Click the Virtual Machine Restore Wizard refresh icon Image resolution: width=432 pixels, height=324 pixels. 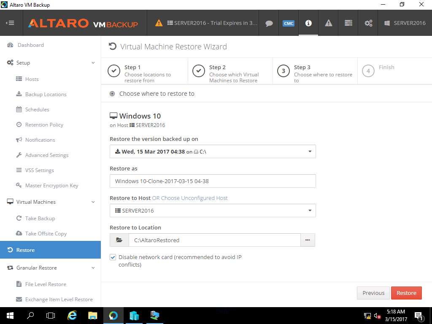click(112, 46)
